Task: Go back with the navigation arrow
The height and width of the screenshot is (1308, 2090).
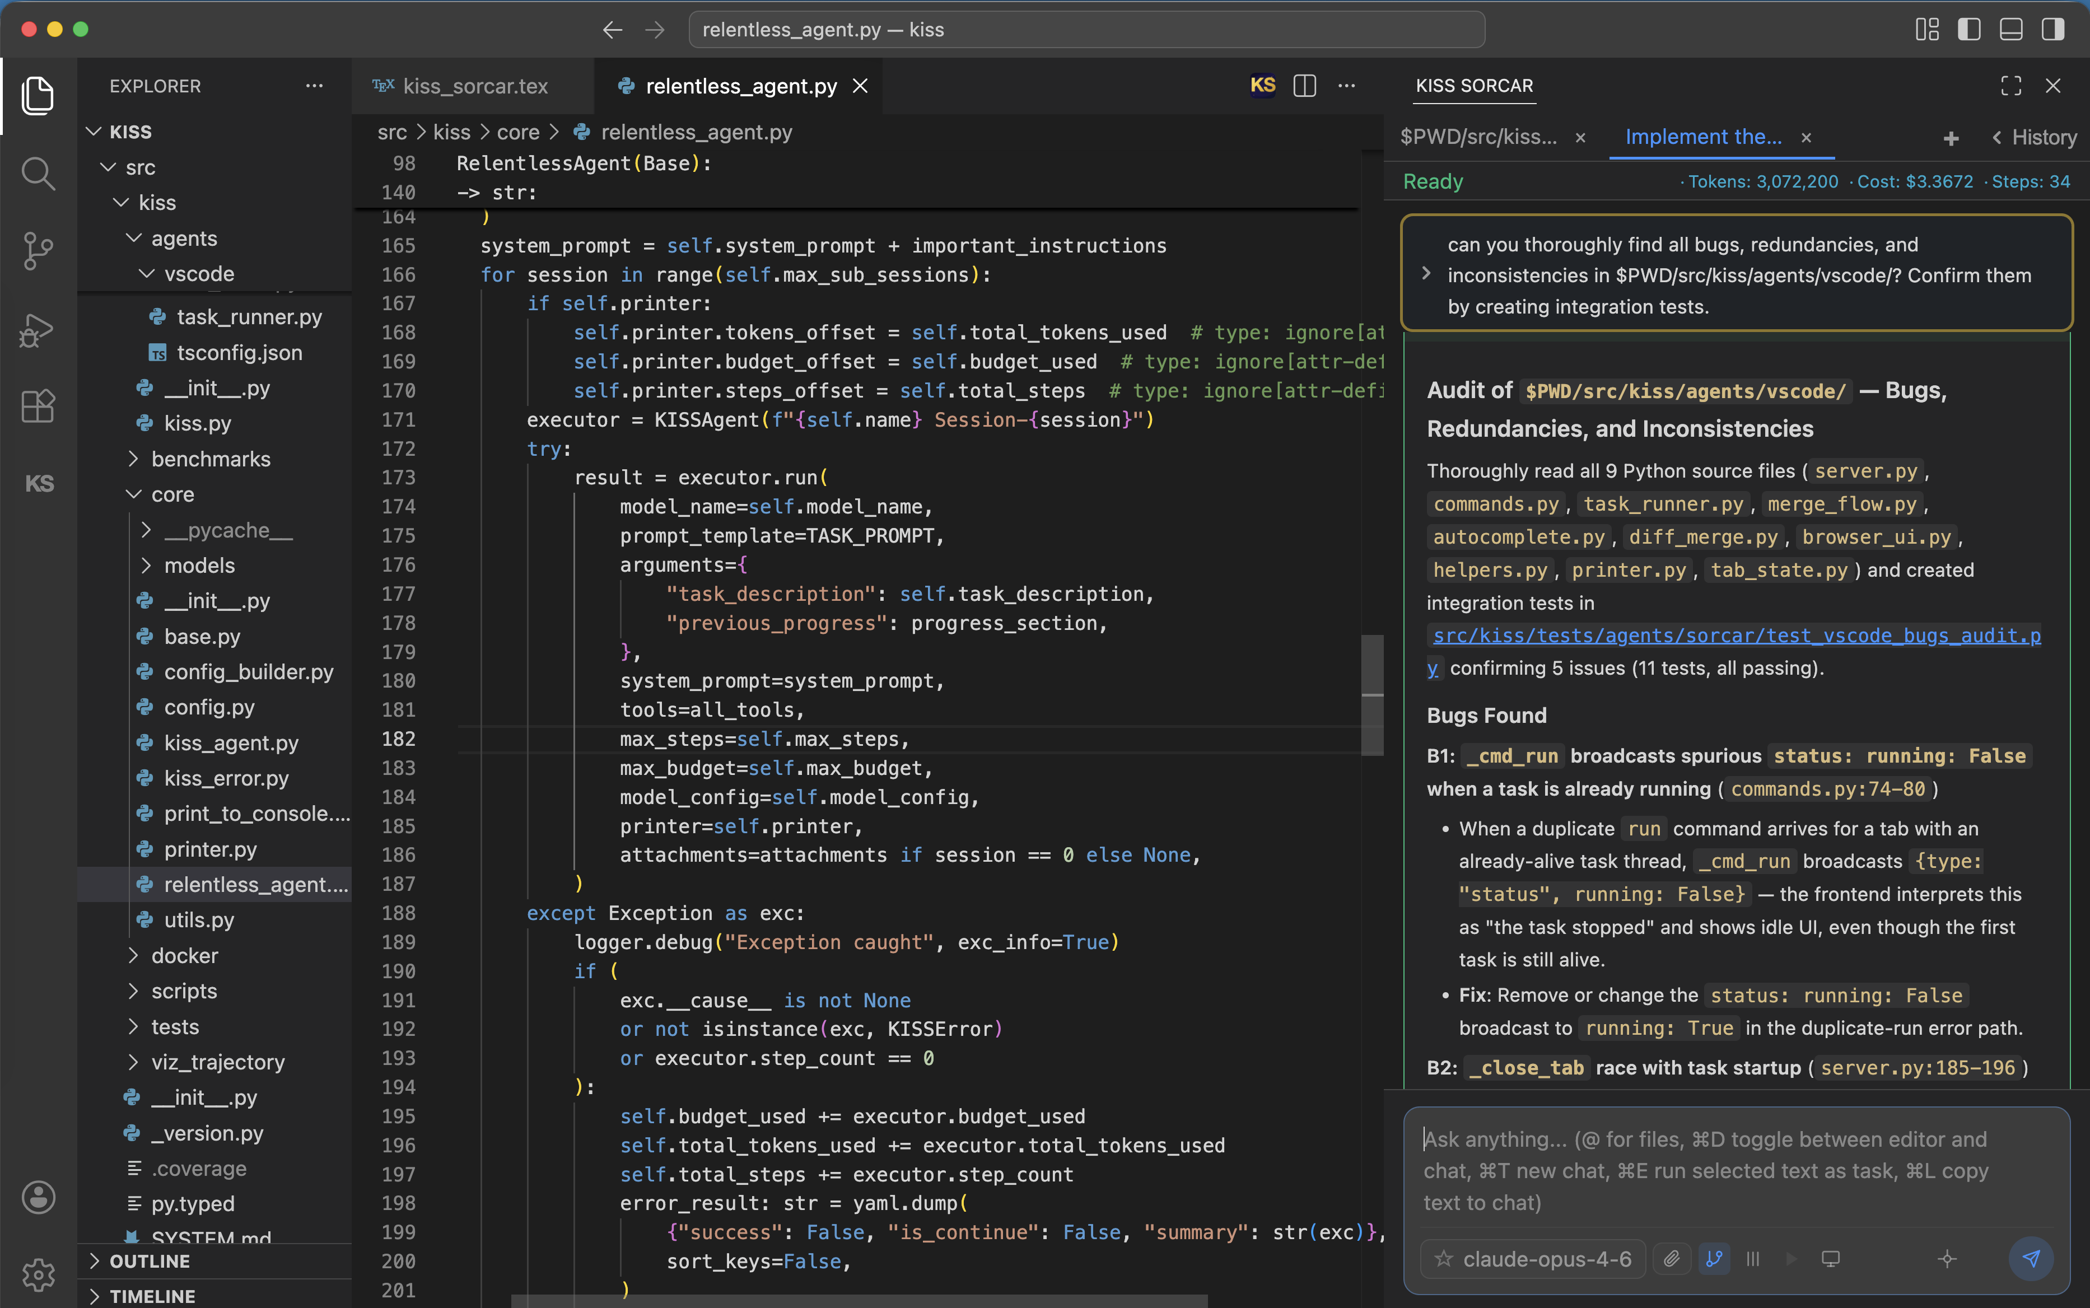Action: coord(613,30)
